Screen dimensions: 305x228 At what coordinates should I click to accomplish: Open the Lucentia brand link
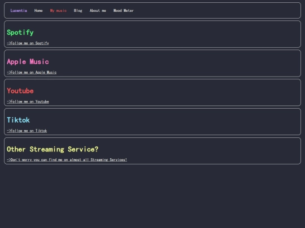(x=19, y=11)
